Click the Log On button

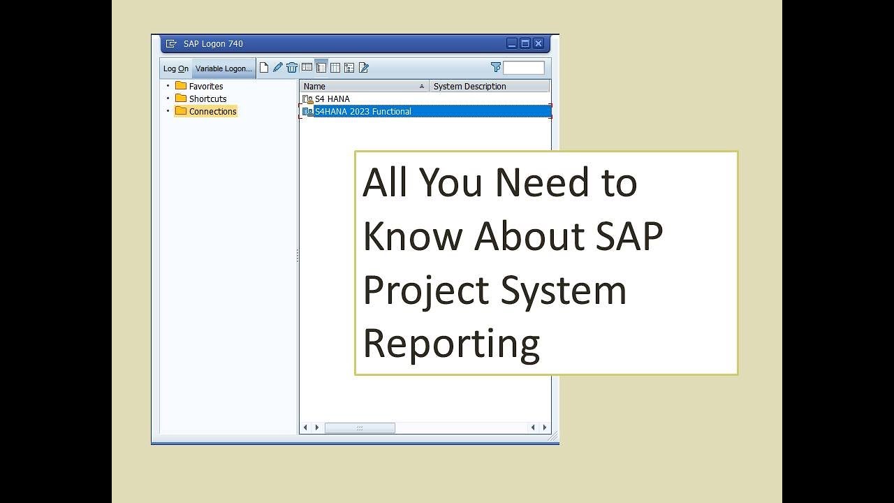[x=176, y=68]
